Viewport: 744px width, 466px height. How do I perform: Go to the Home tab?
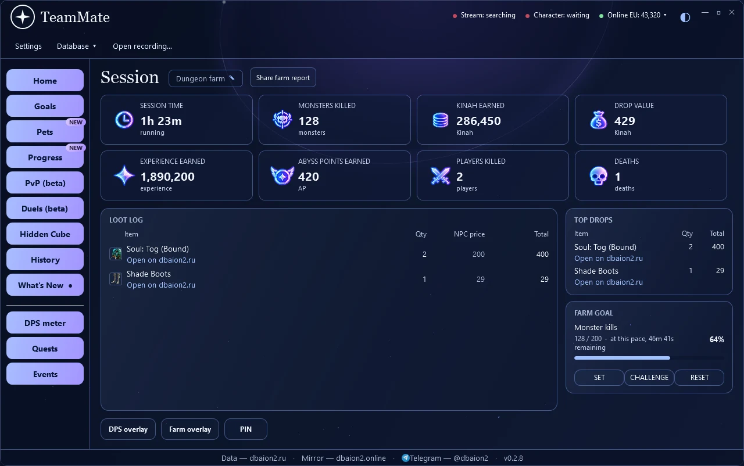[x=45, y=81]
